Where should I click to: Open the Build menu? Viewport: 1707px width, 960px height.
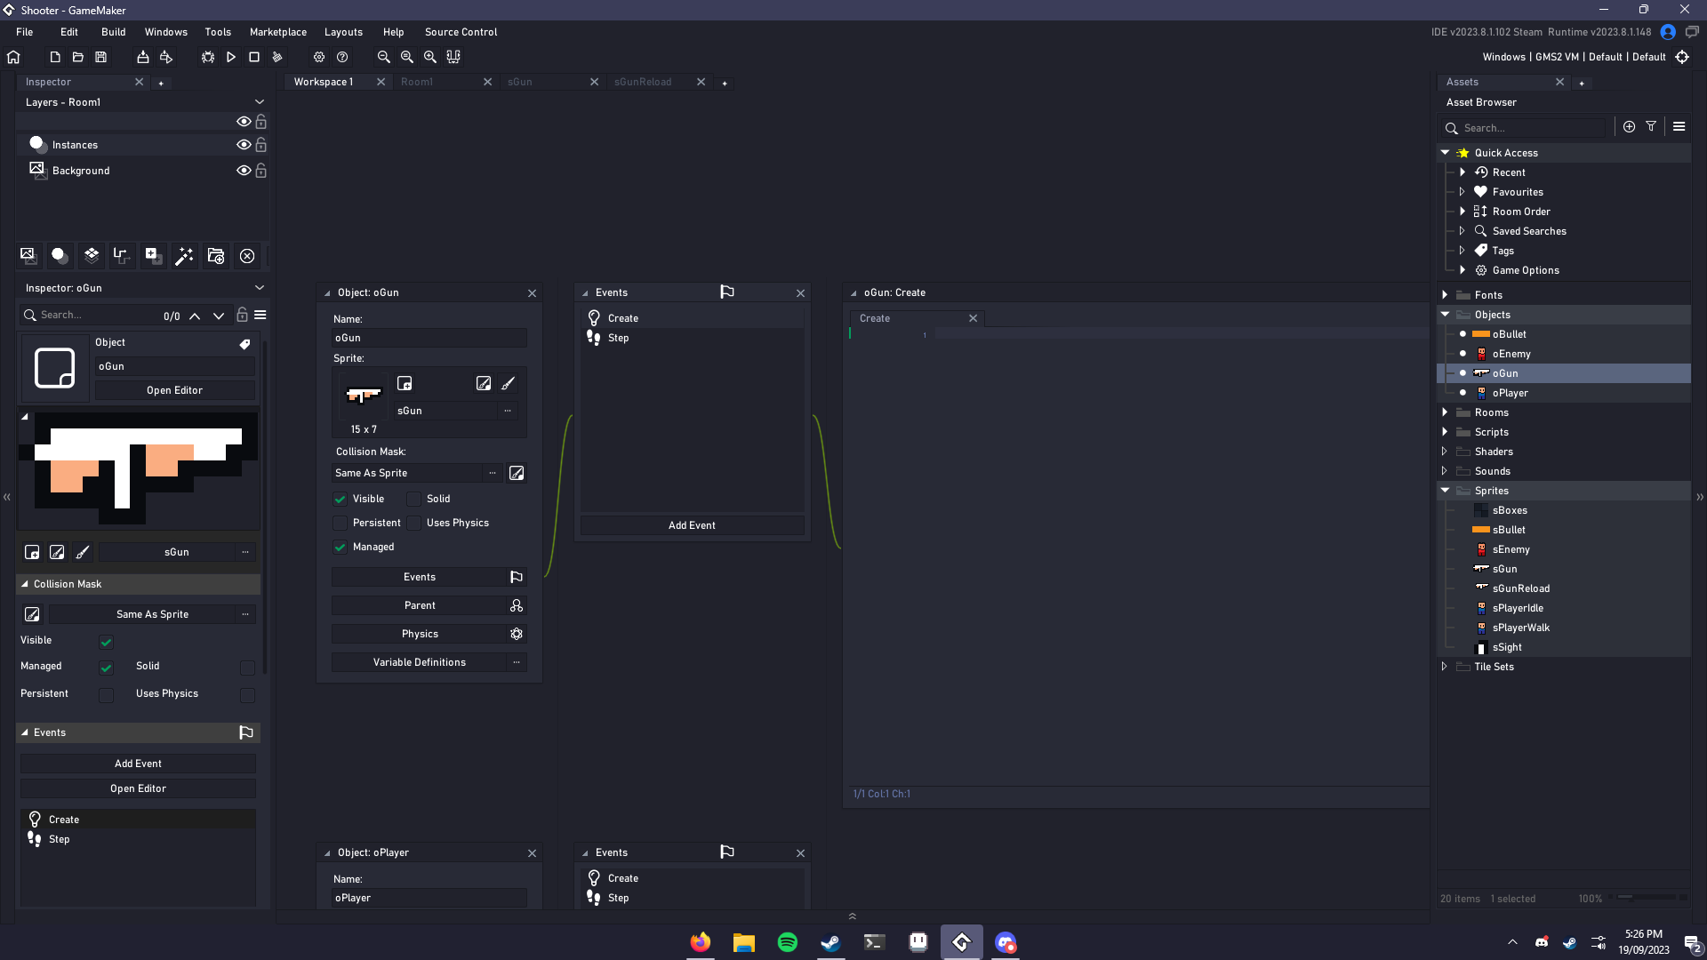click(113, 32)
